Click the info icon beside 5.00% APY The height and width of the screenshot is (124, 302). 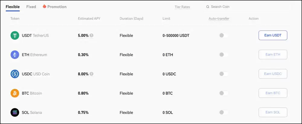coord(92,36)
